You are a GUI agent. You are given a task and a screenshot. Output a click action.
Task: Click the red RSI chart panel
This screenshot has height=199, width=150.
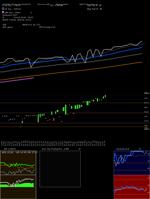pyautogui.click(x=132, y=187)
